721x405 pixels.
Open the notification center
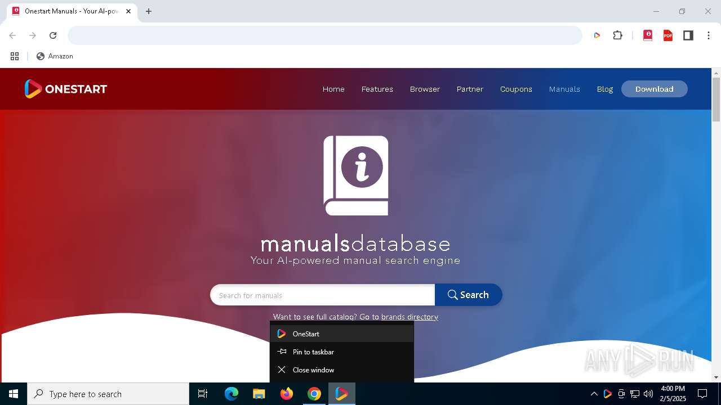[702, 394]
